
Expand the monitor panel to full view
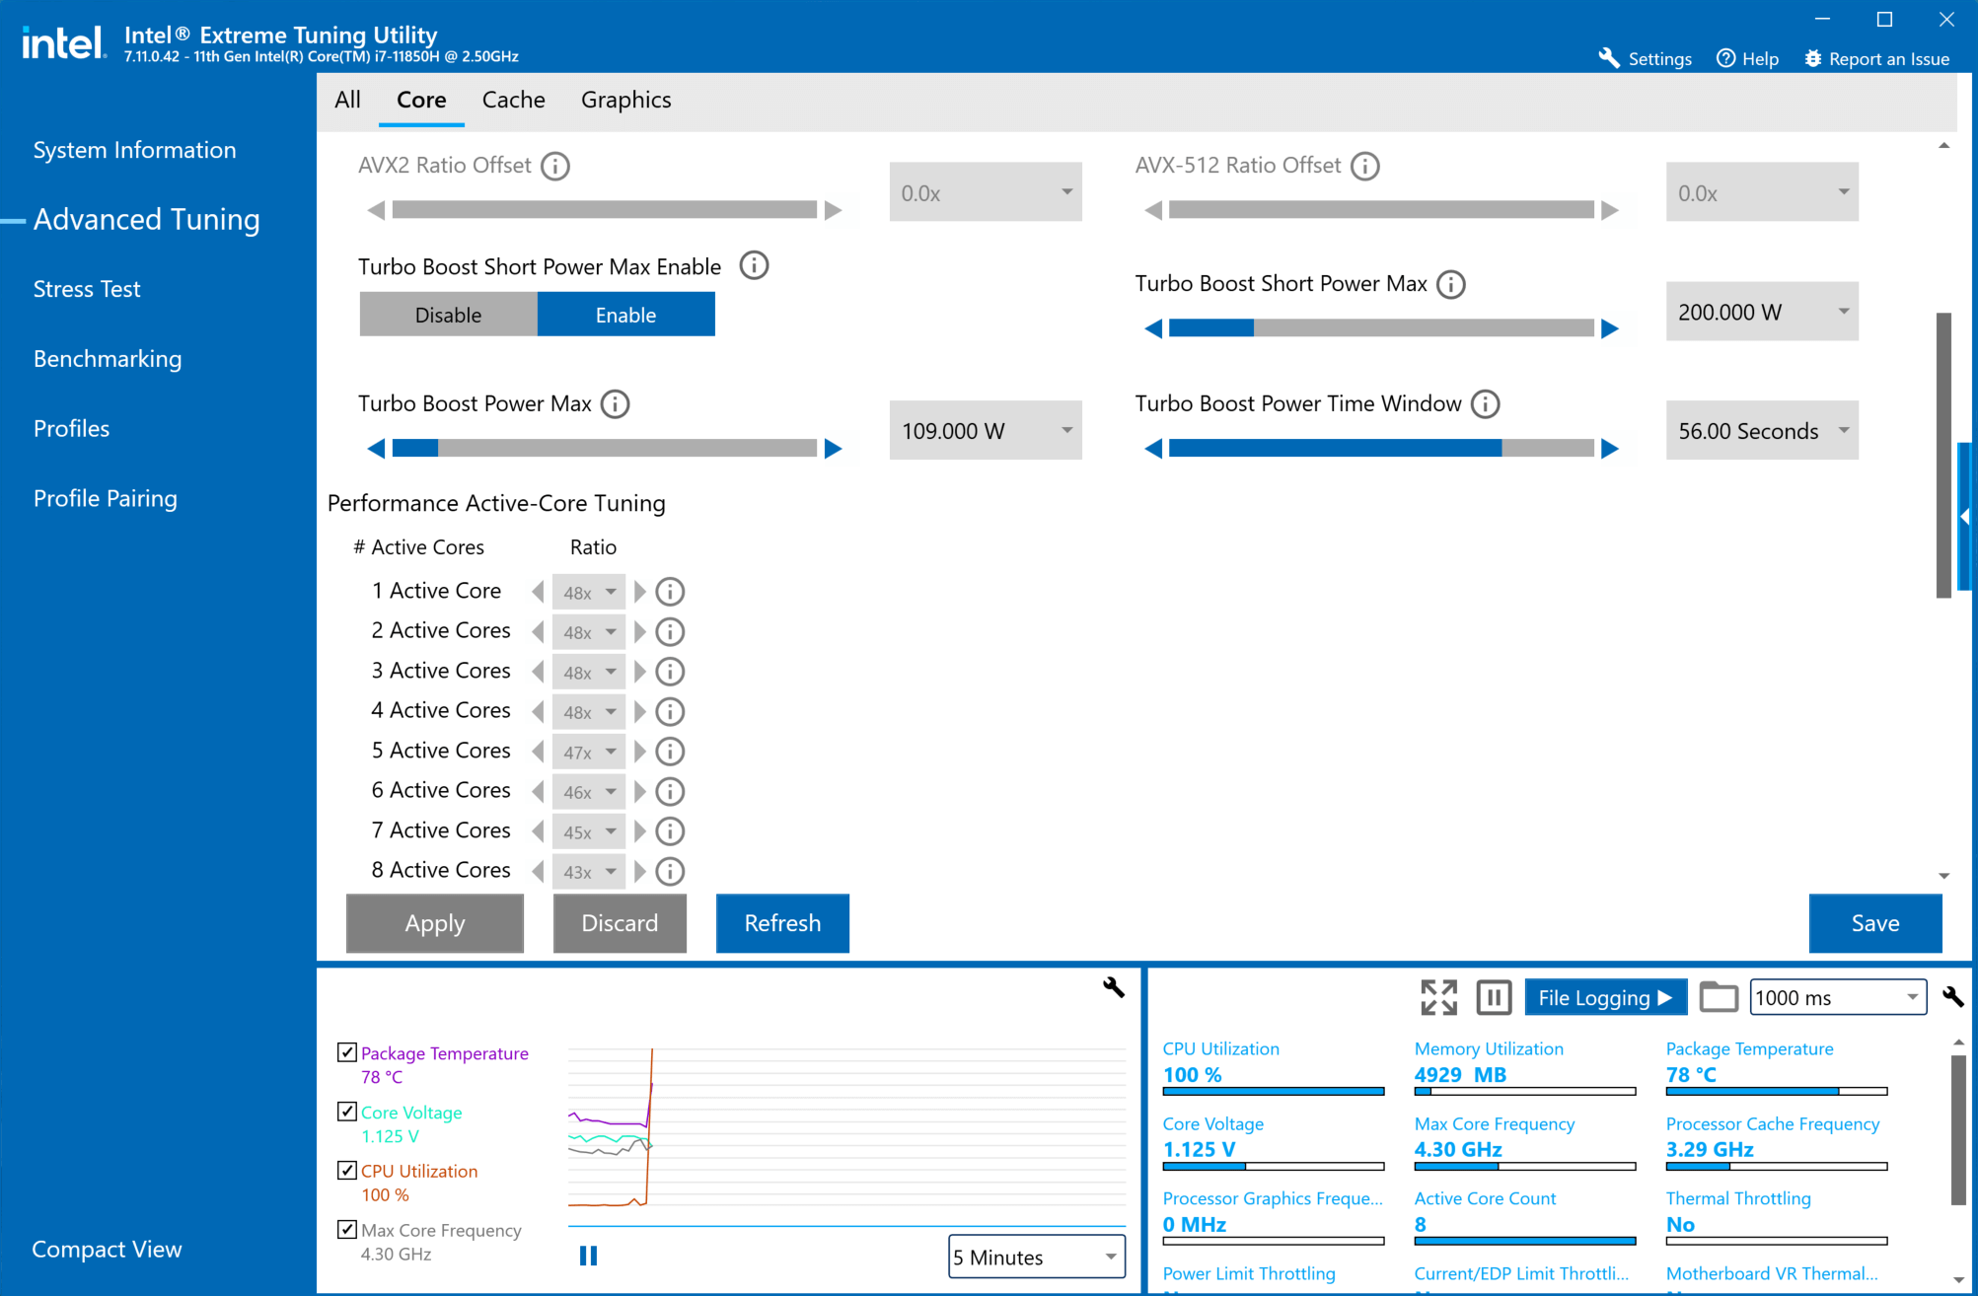pyautogui.click(x=1438, y=997)
